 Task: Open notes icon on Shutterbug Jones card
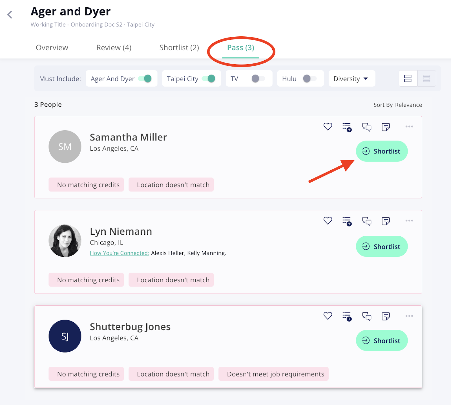[386, 316]
